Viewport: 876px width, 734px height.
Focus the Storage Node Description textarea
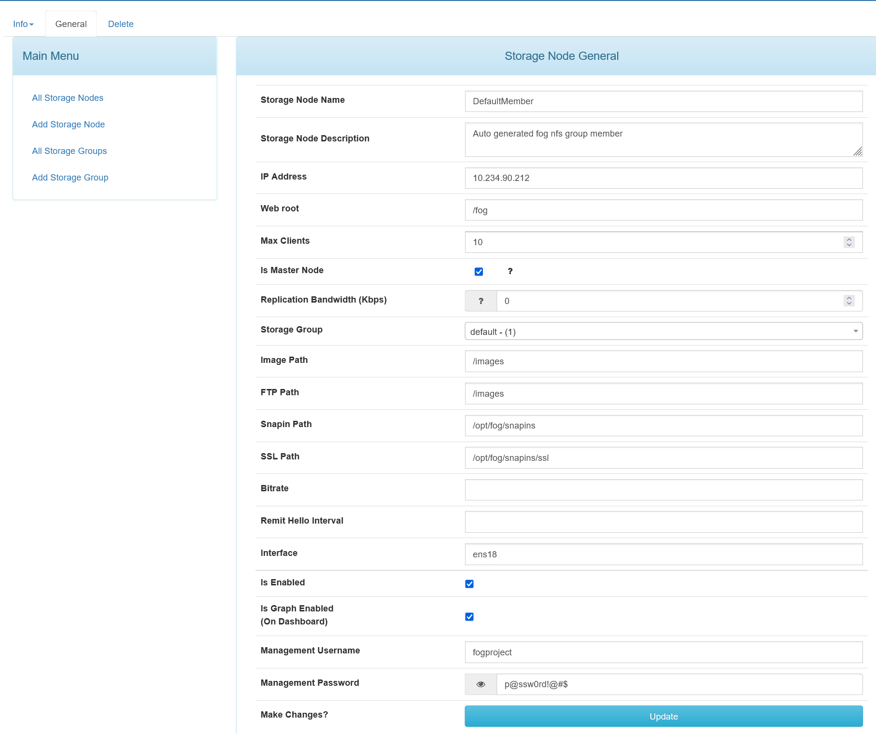664,139
